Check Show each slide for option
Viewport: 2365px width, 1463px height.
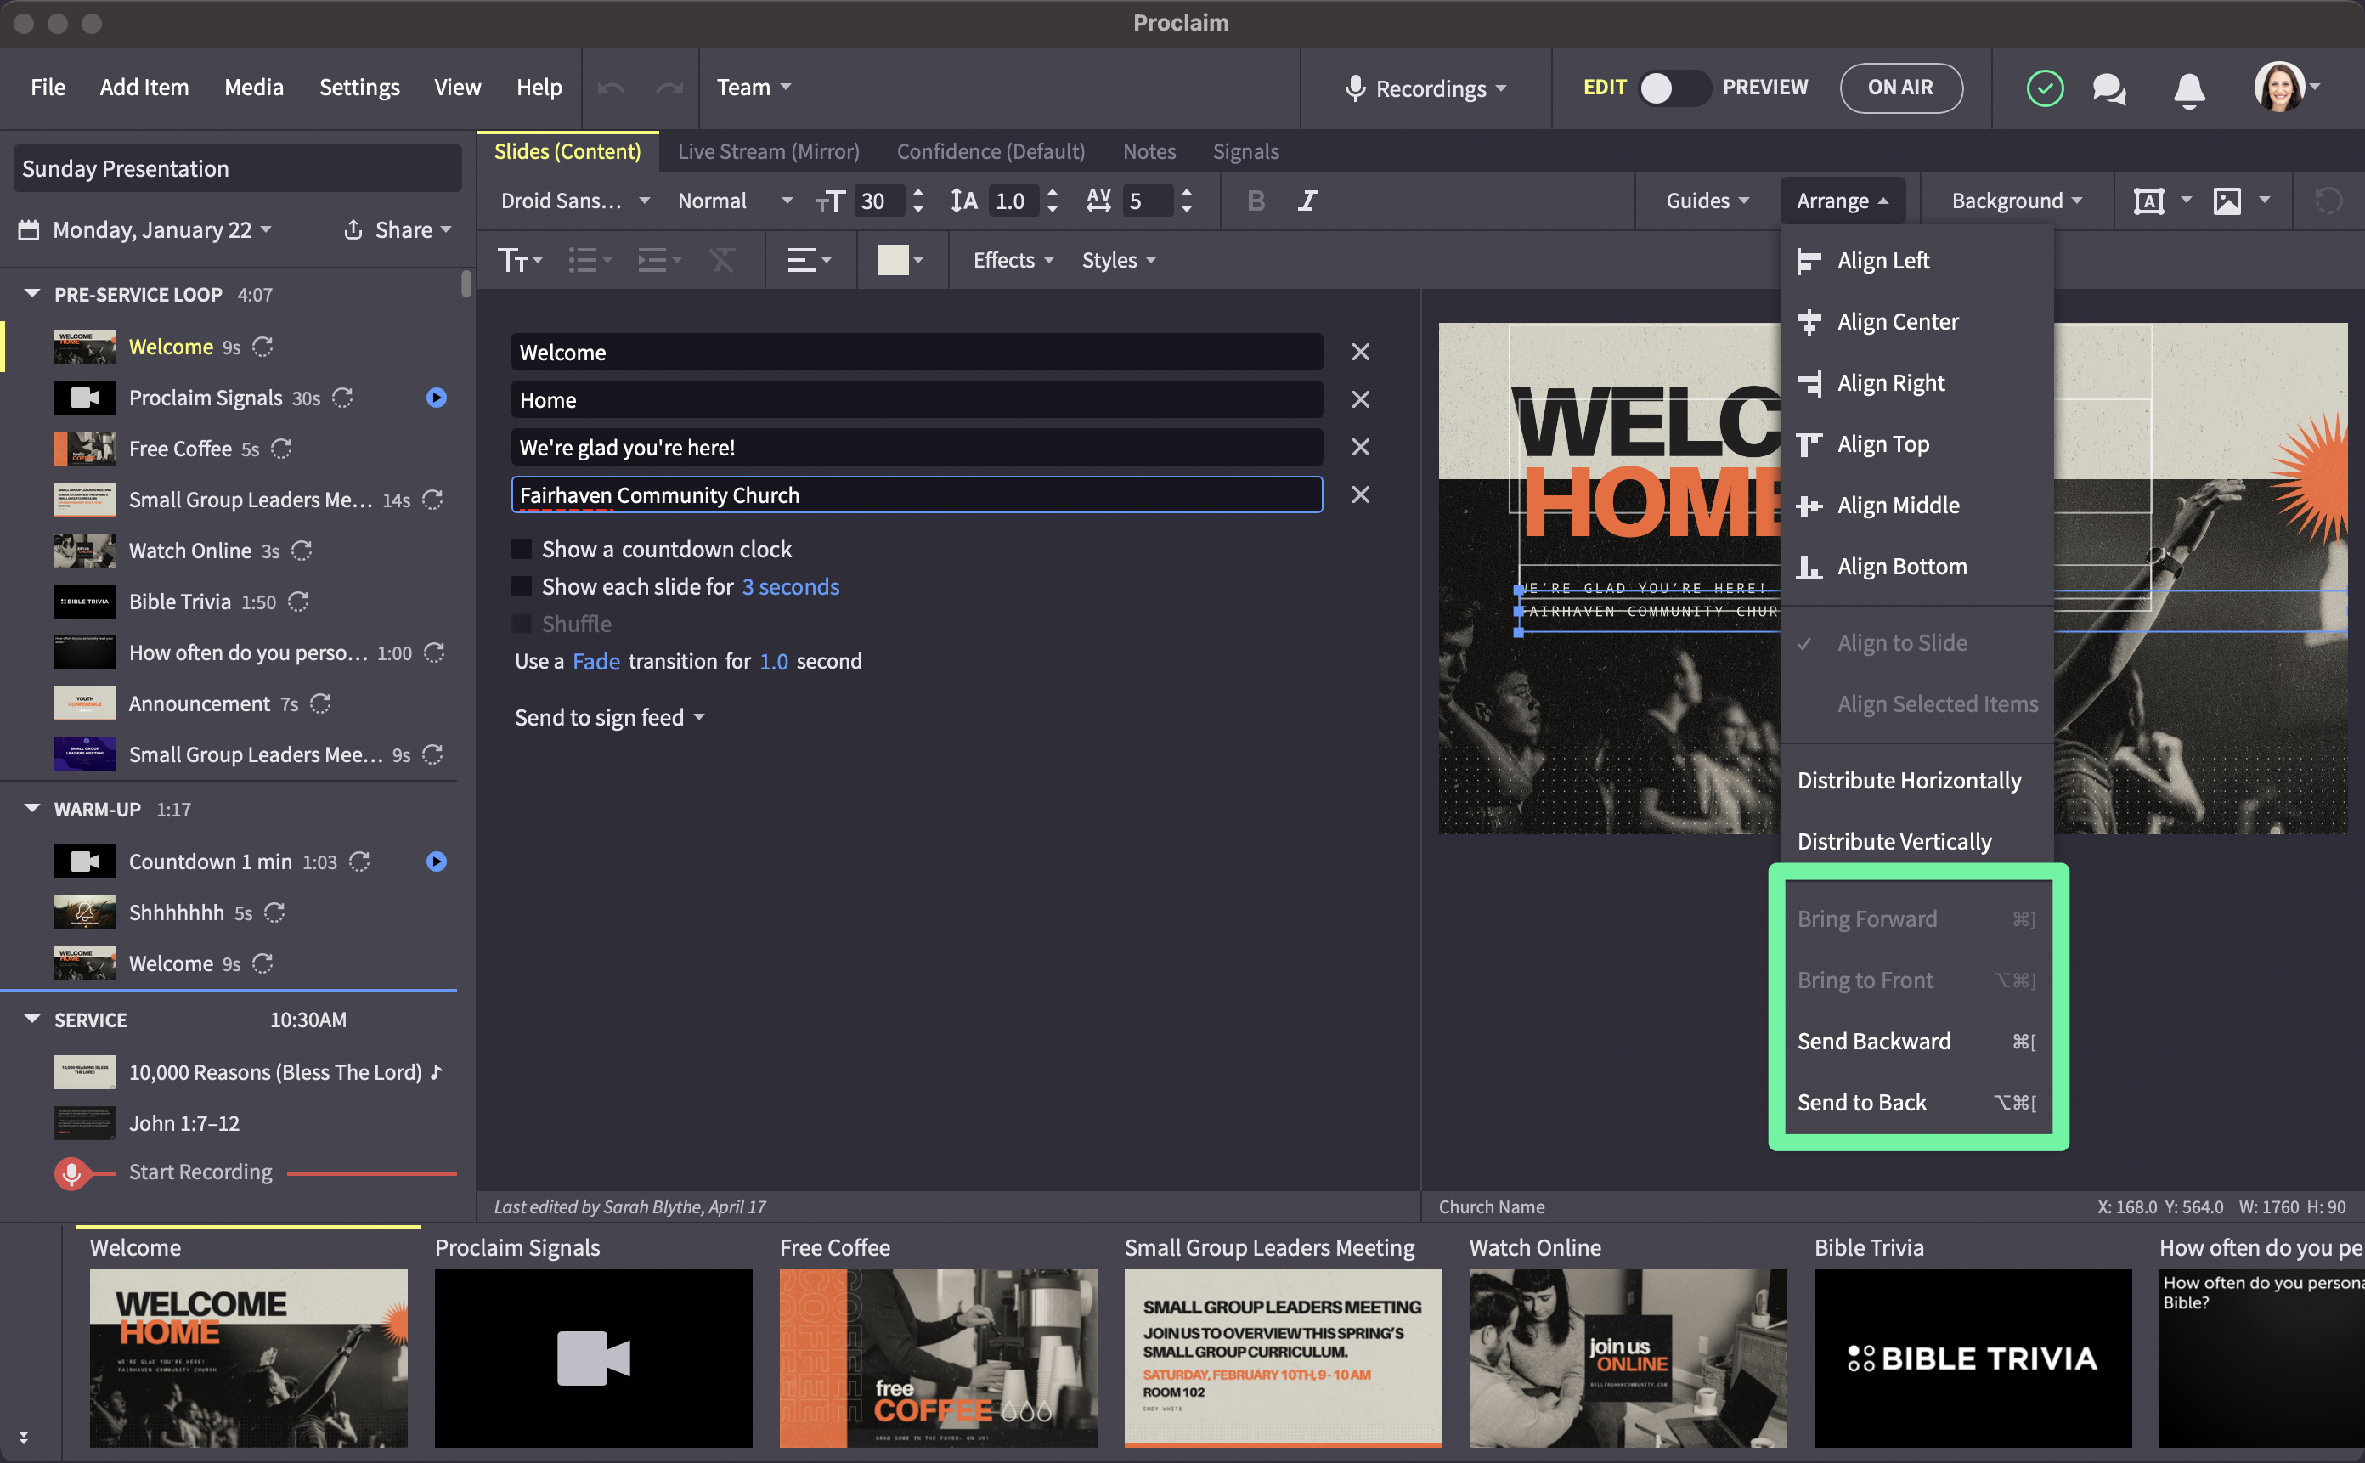[522, 587]
